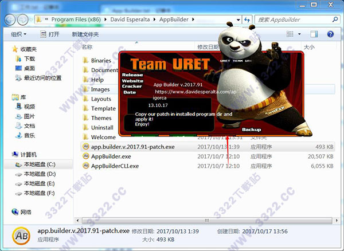344x251 pixels.
Task: Click the 打开 toolbar button
Action: (50, 34)
